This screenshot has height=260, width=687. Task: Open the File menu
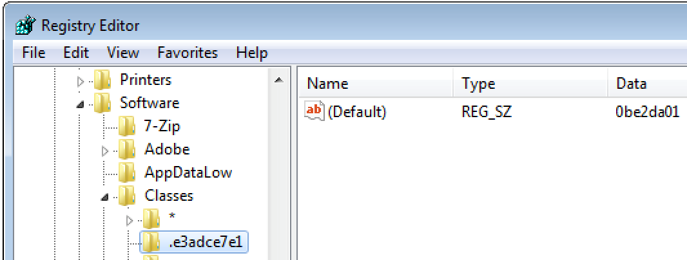(x=34, y=53)
